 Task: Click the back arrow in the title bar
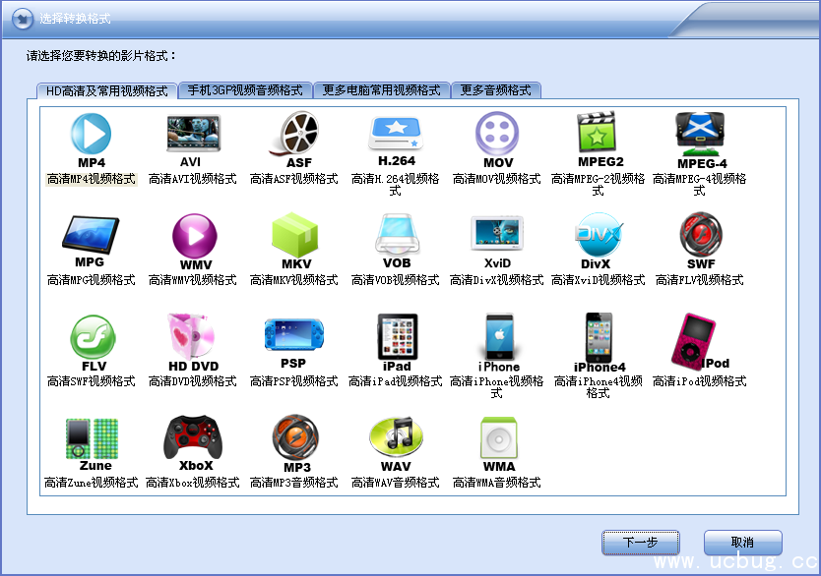tap(21, 19)
